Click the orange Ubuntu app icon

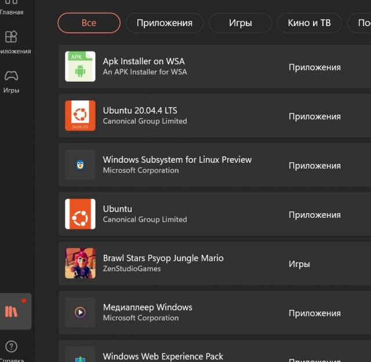click(80, 214)
